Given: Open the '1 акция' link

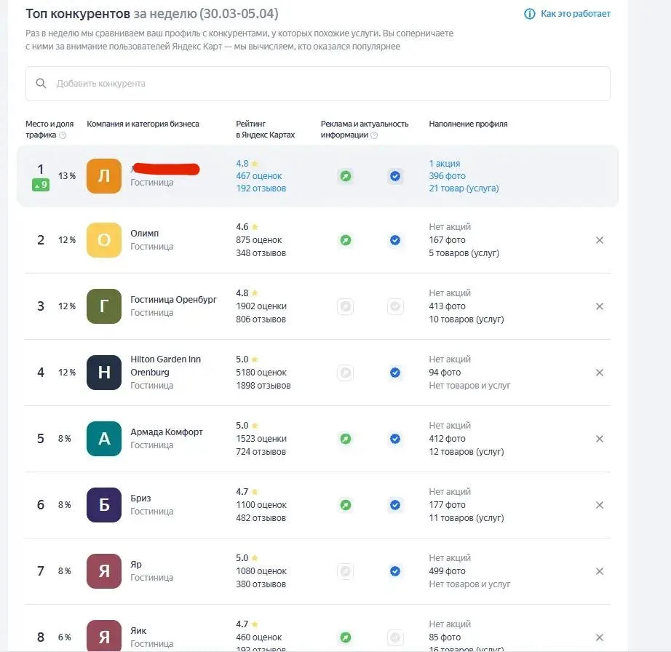Looking at the screenshot, I should pyautogui.click(x=445, y=164).
